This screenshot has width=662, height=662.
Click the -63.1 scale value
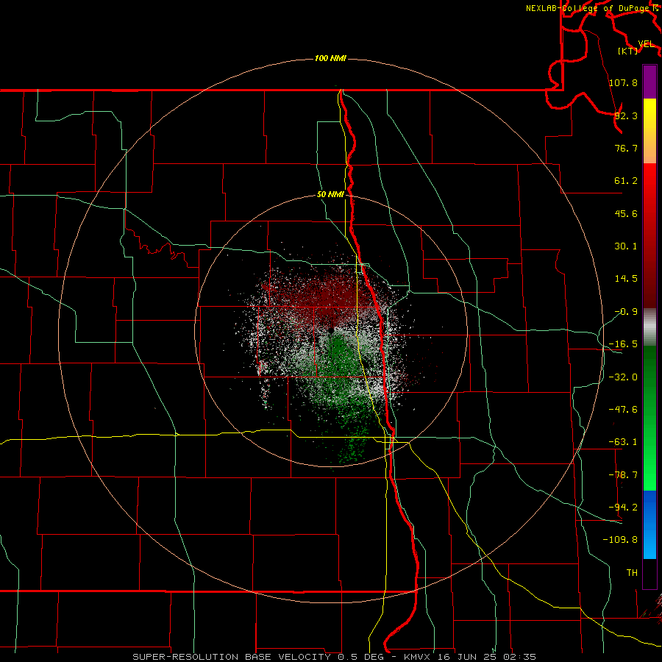click(623, 442)
